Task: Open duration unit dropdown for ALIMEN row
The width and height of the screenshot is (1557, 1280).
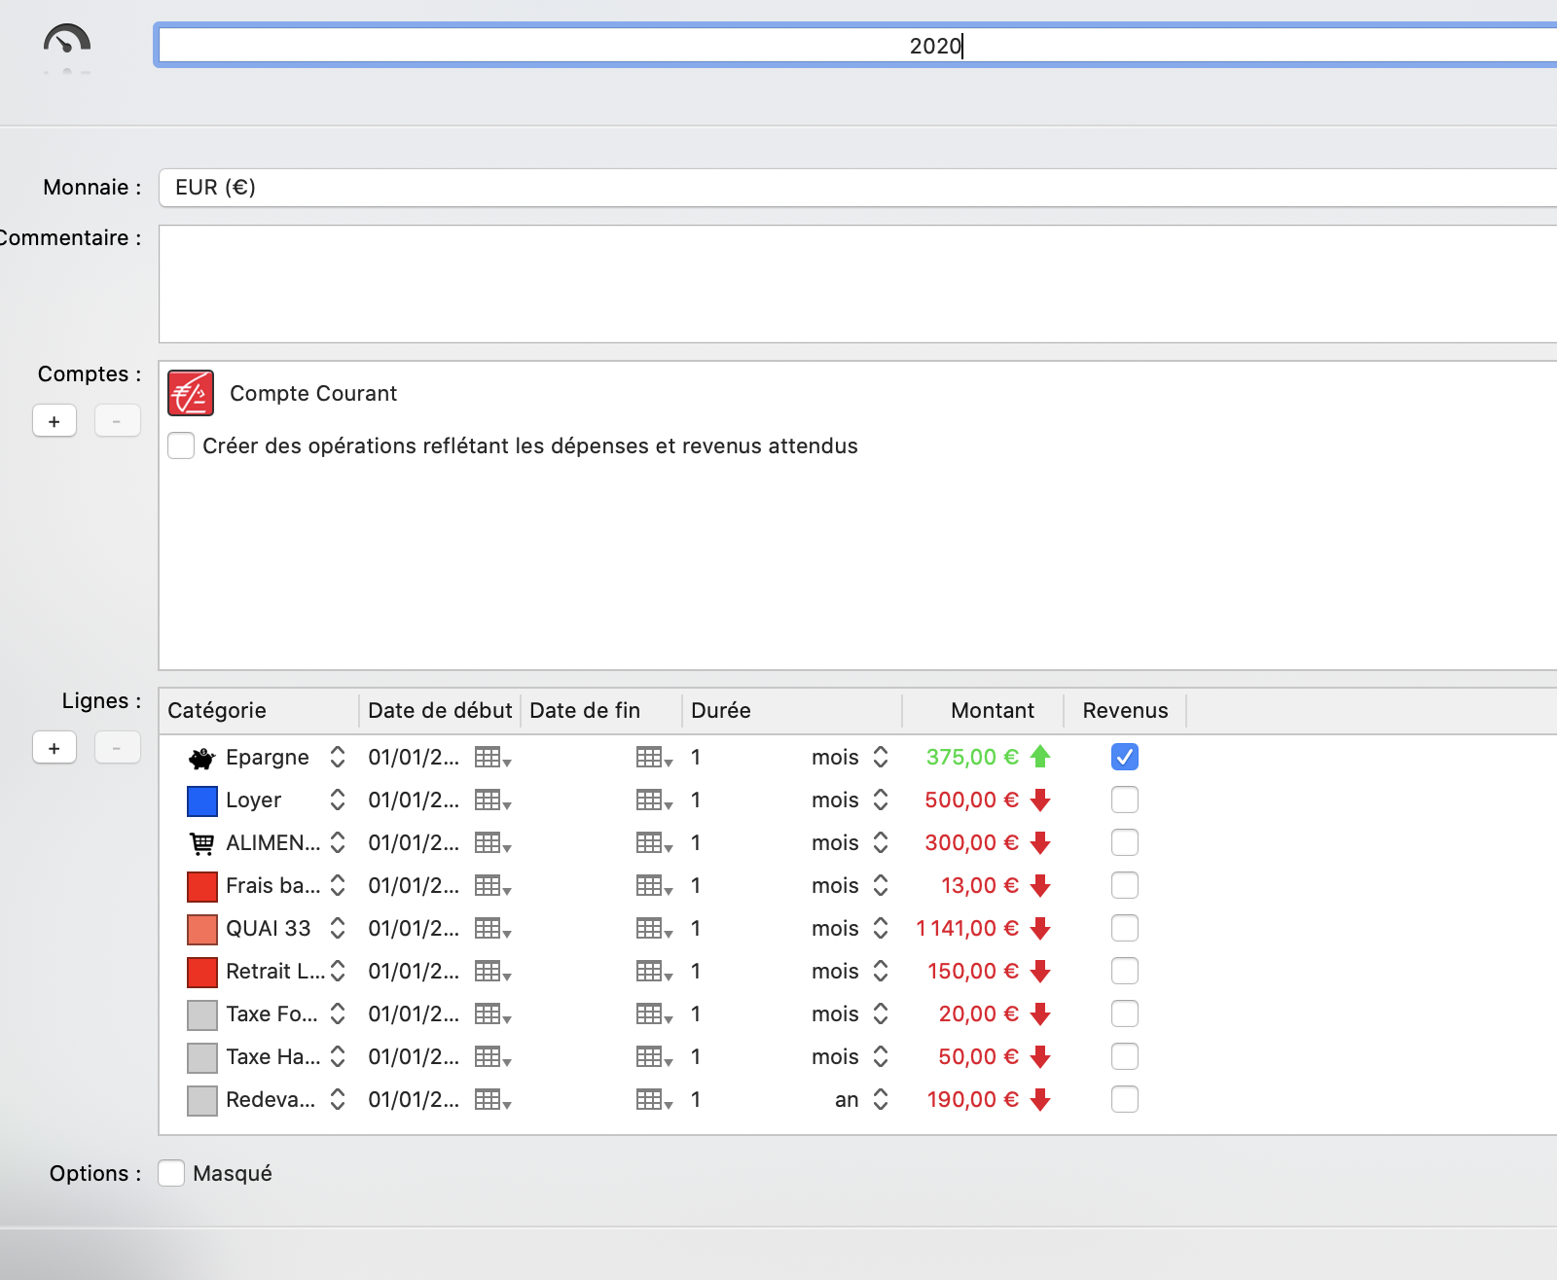Action: 881,842
